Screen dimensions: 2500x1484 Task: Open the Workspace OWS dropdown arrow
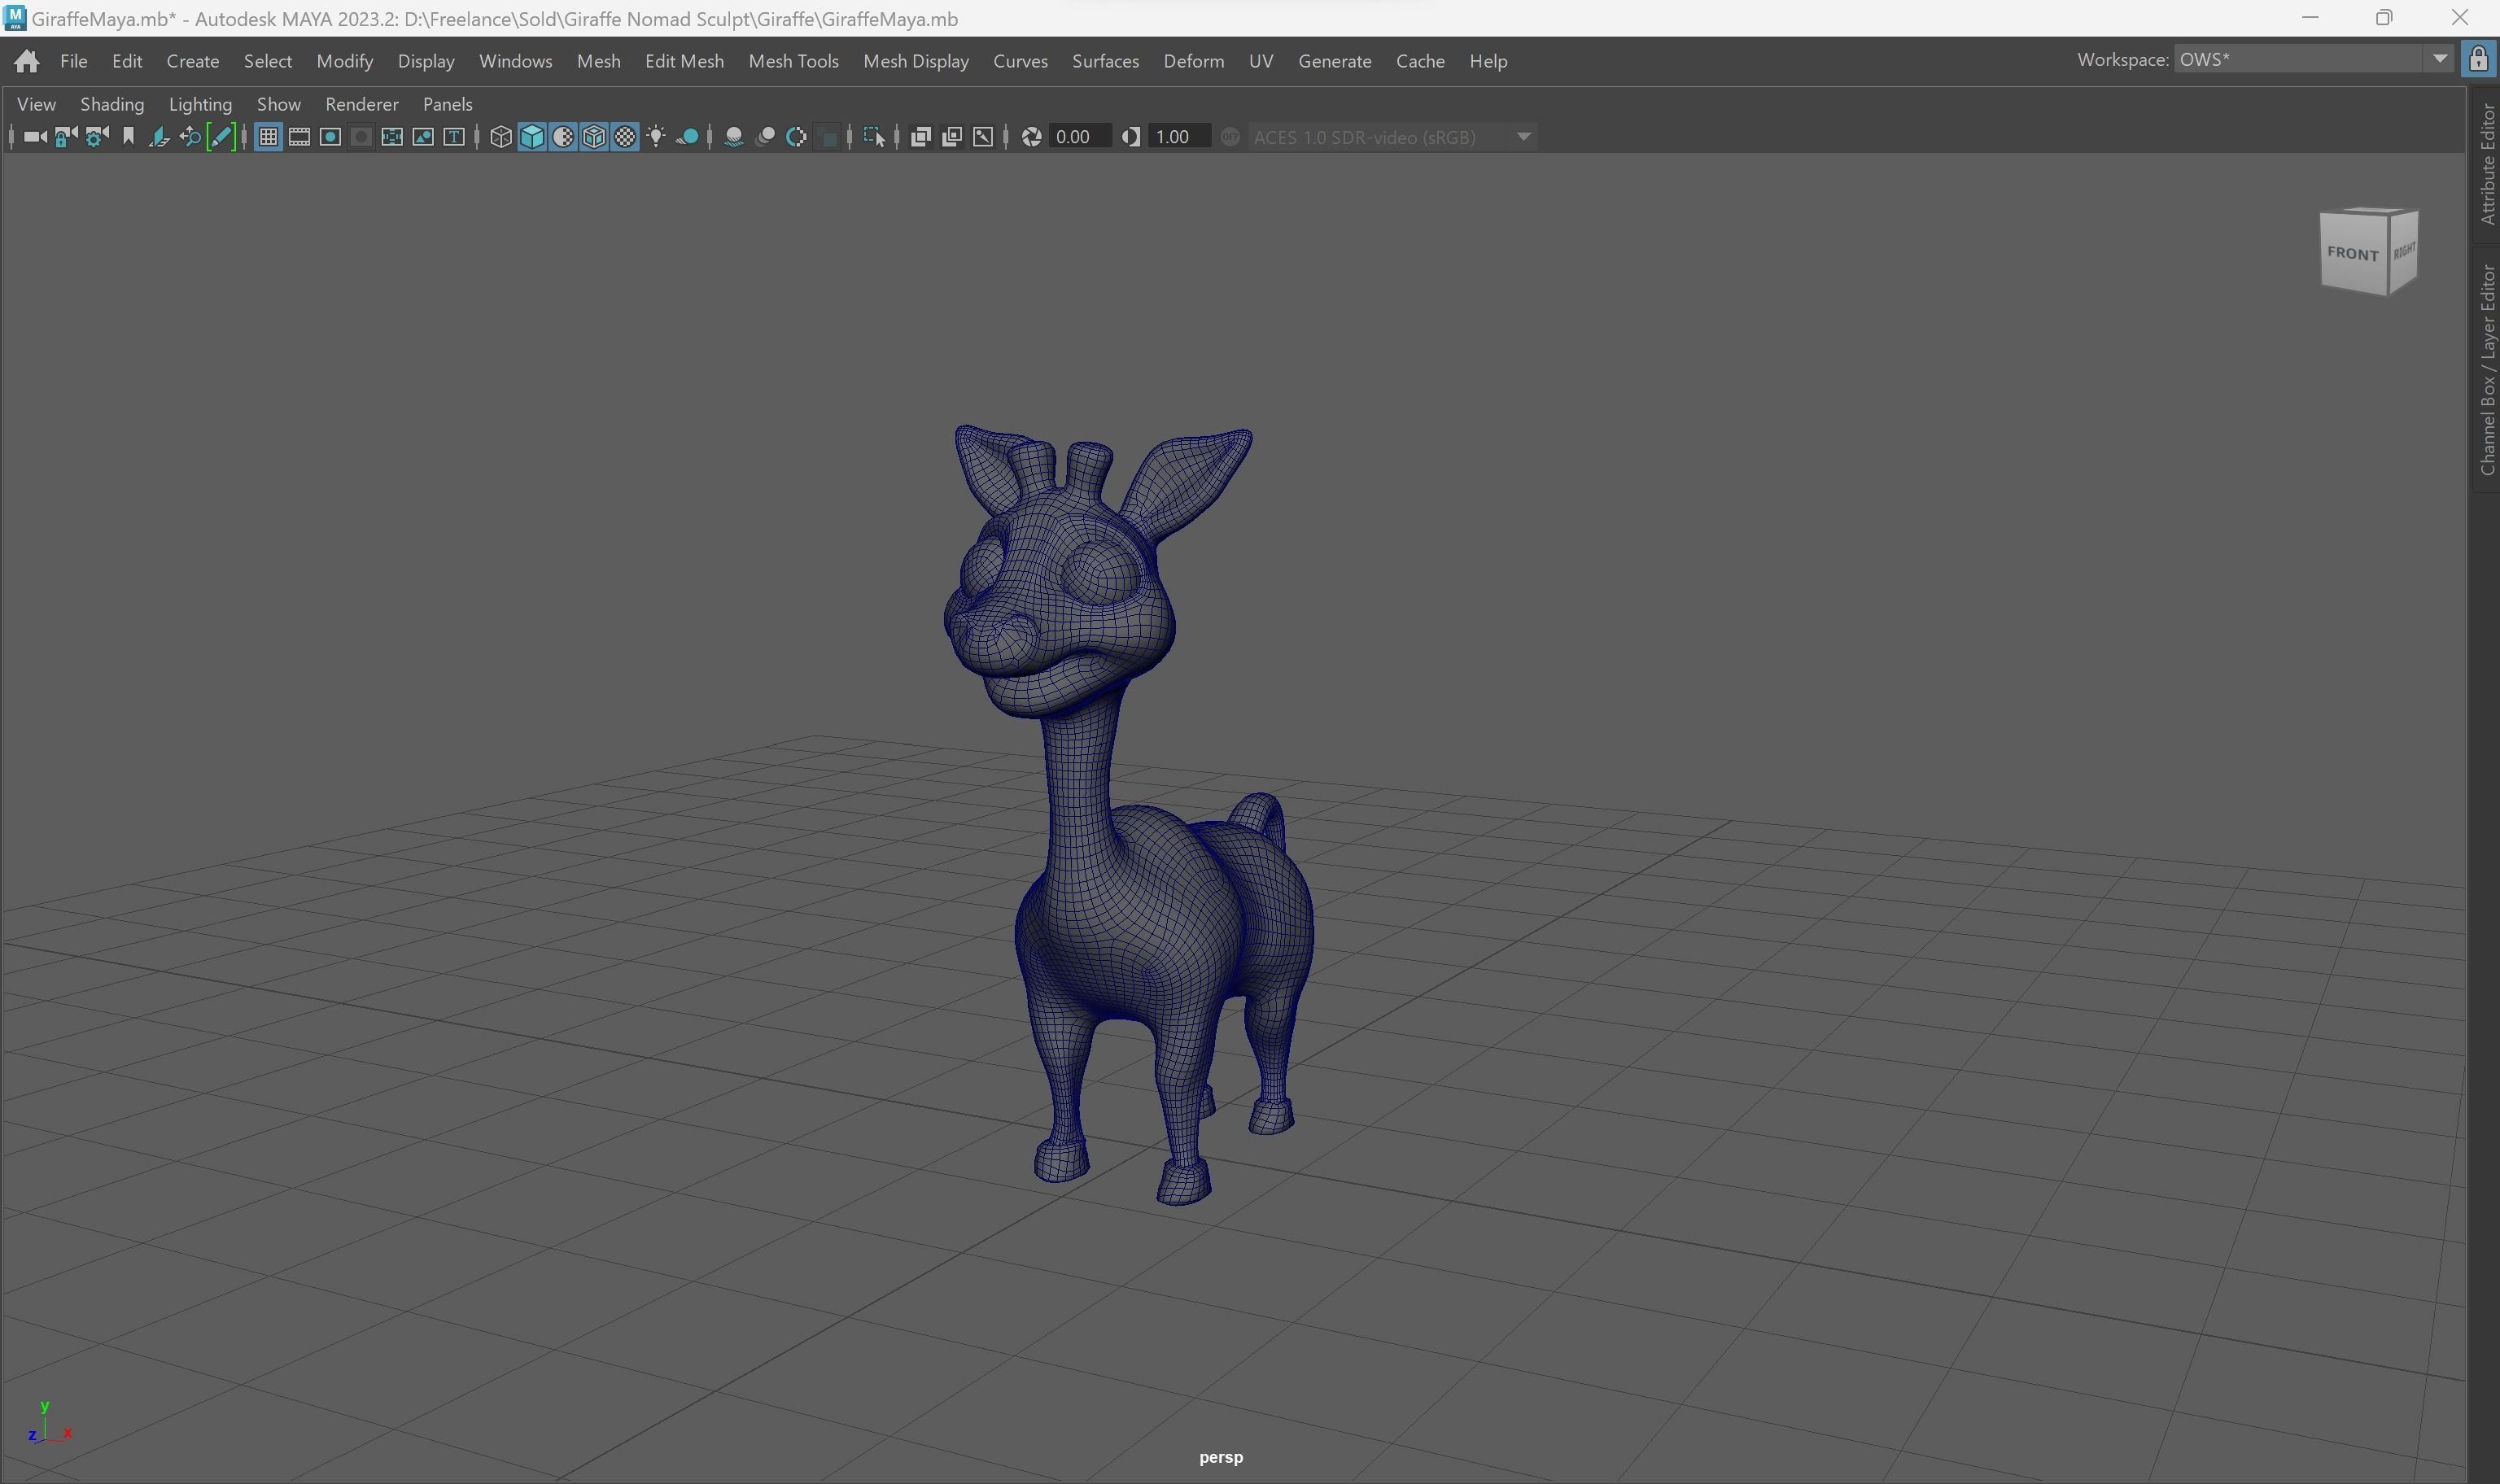(x=2440, y=59)
